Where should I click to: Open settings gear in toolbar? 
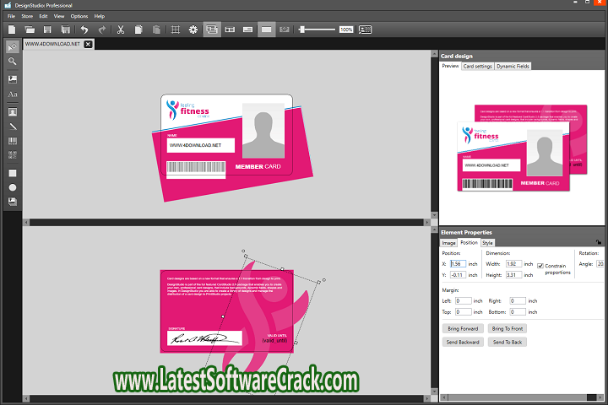coord(193,30)
